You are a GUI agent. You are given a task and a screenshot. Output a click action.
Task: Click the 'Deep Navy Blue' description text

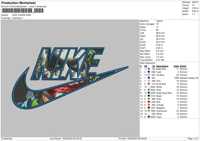pyautogui.click(x=164, y=93)
